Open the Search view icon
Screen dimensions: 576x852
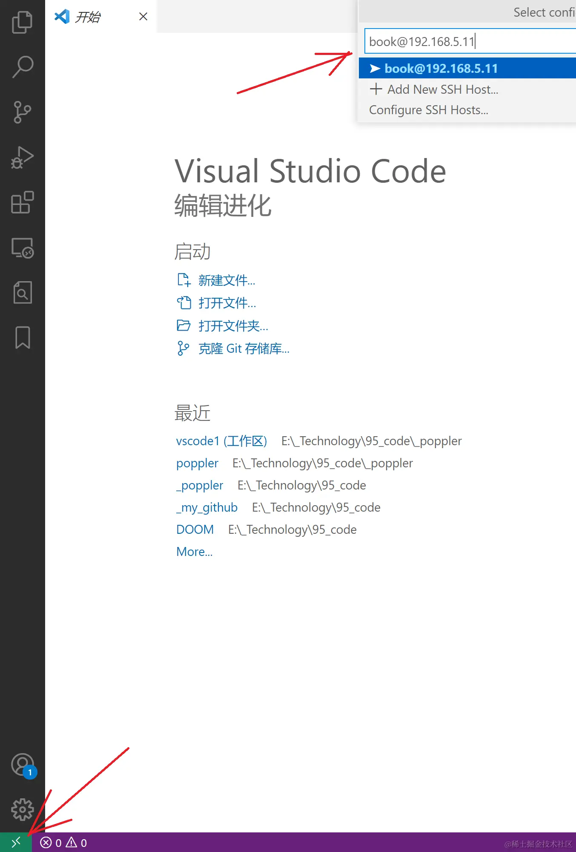22,67
